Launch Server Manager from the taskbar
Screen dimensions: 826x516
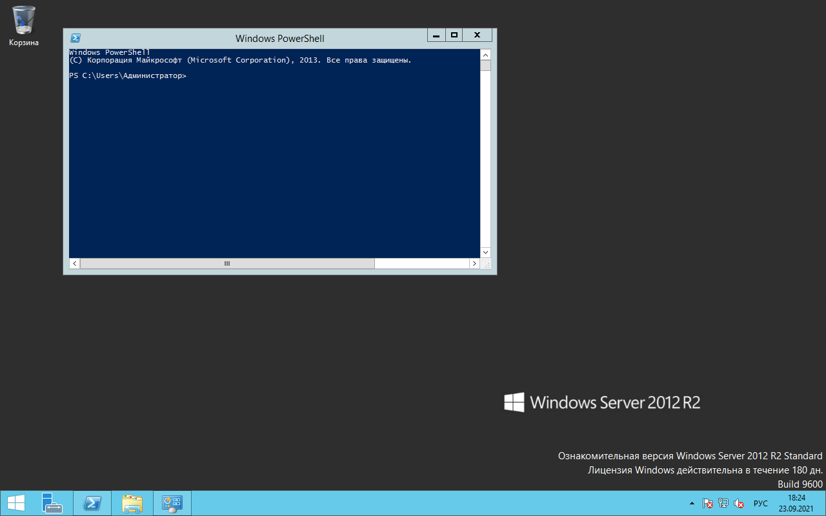(x=52, y=503)
